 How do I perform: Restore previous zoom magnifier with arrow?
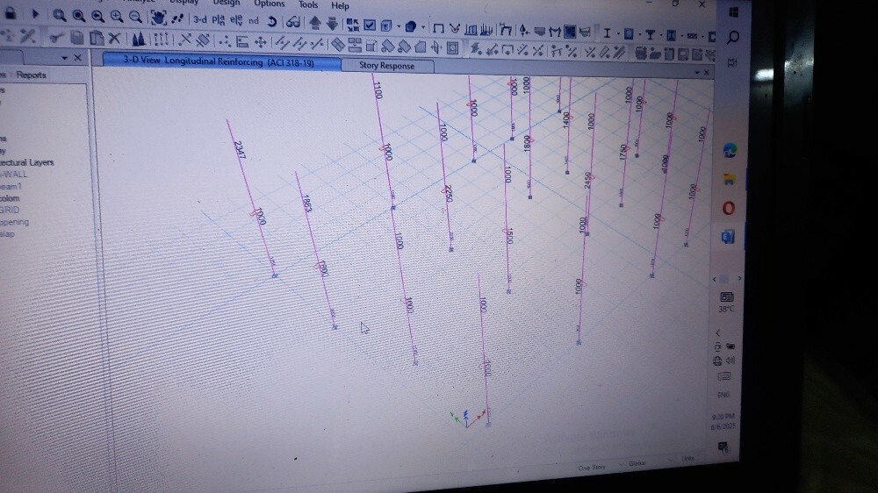point(97,16)
